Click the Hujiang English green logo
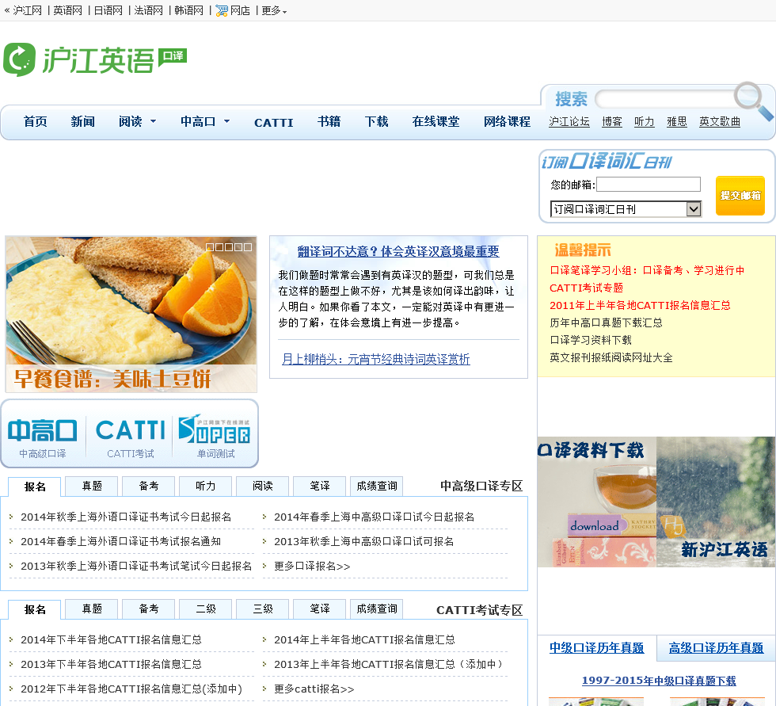The height and width of the screenshot is (706, 776). pos(95,59)
